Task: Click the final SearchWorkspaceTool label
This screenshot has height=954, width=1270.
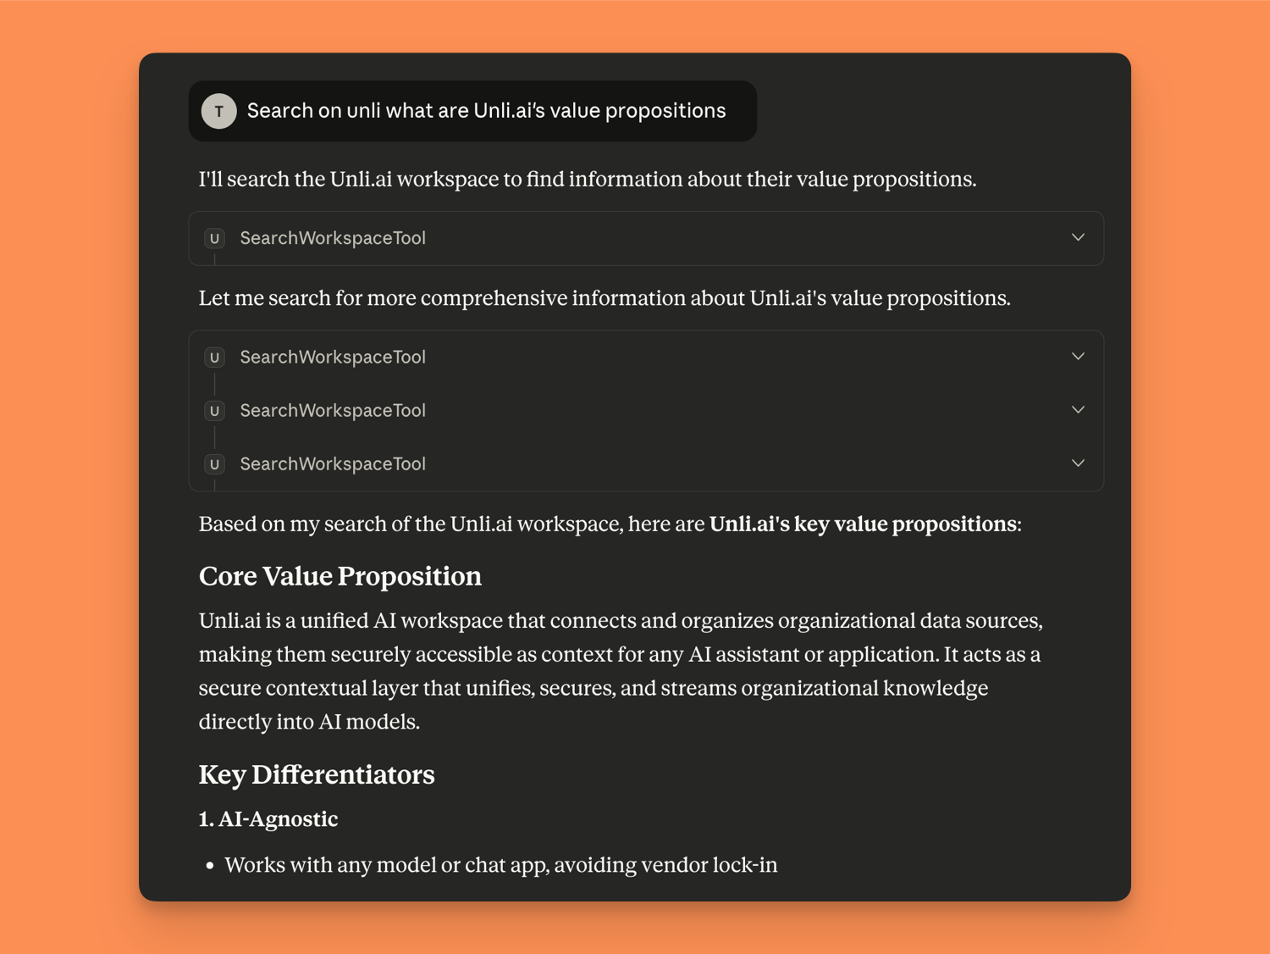Action: click(332, 463)
